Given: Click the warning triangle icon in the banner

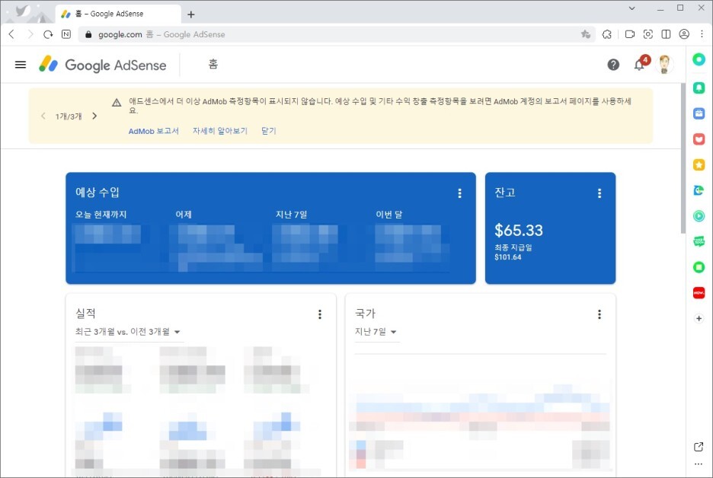Looking at the screenshot, I should 117,103.
